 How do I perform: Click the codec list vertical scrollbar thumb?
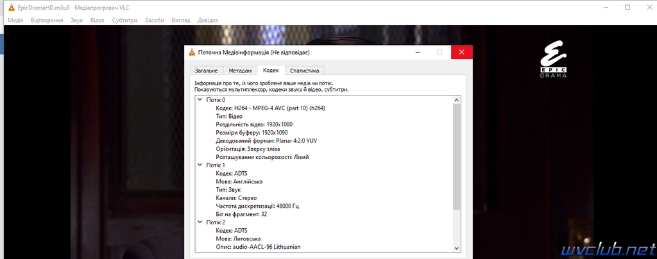tap(457, 157)
